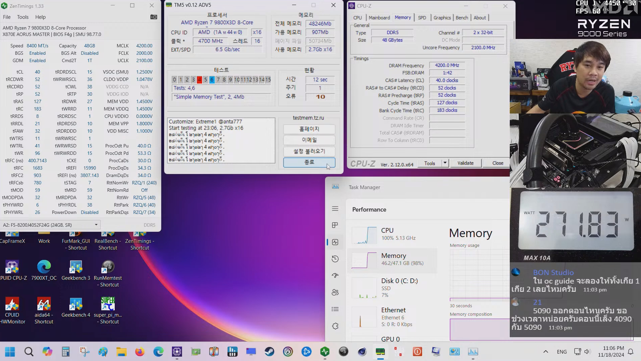Viewport: 641px width, 361px height.
Task: Click the Speed value 8400 MT/s in ZenTimings
Action: [x=37, y=46]
